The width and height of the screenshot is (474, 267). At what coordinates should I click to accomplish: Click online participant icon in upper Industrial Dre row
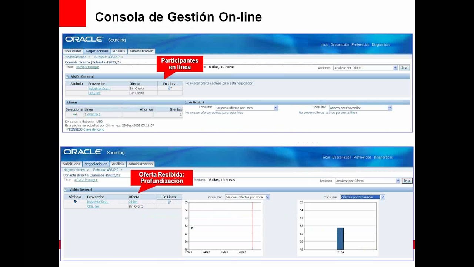pyautogui.click(x=170, y=88)
